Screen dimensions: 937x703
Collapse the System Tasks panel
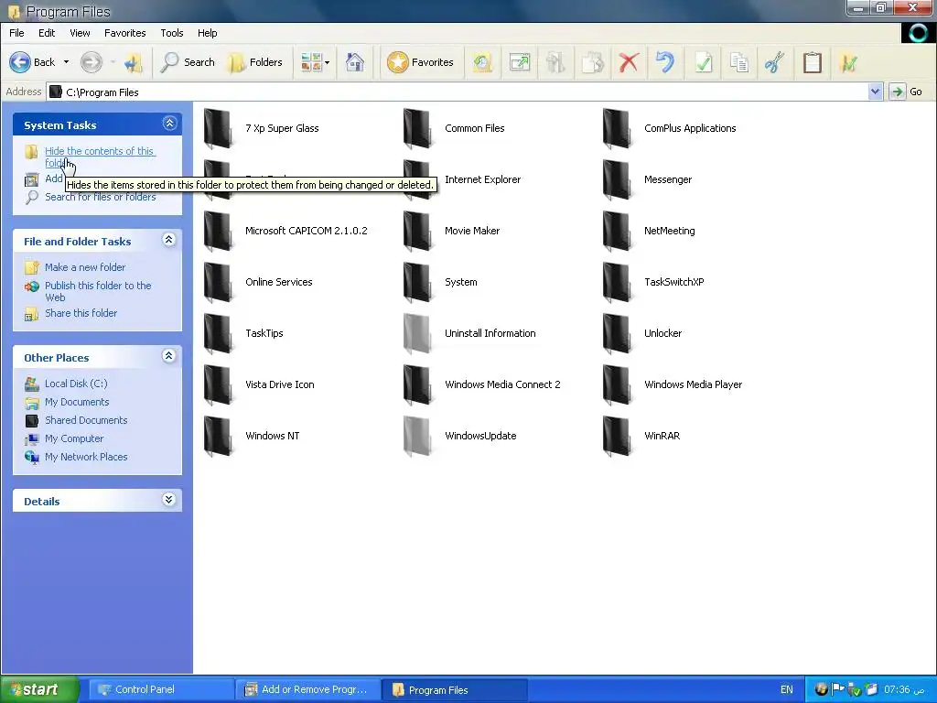click(x=169, y=124)
